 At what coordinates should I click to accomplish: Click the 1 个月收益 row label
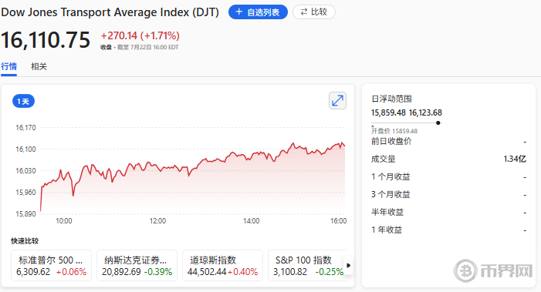click(x=391, y=177)
